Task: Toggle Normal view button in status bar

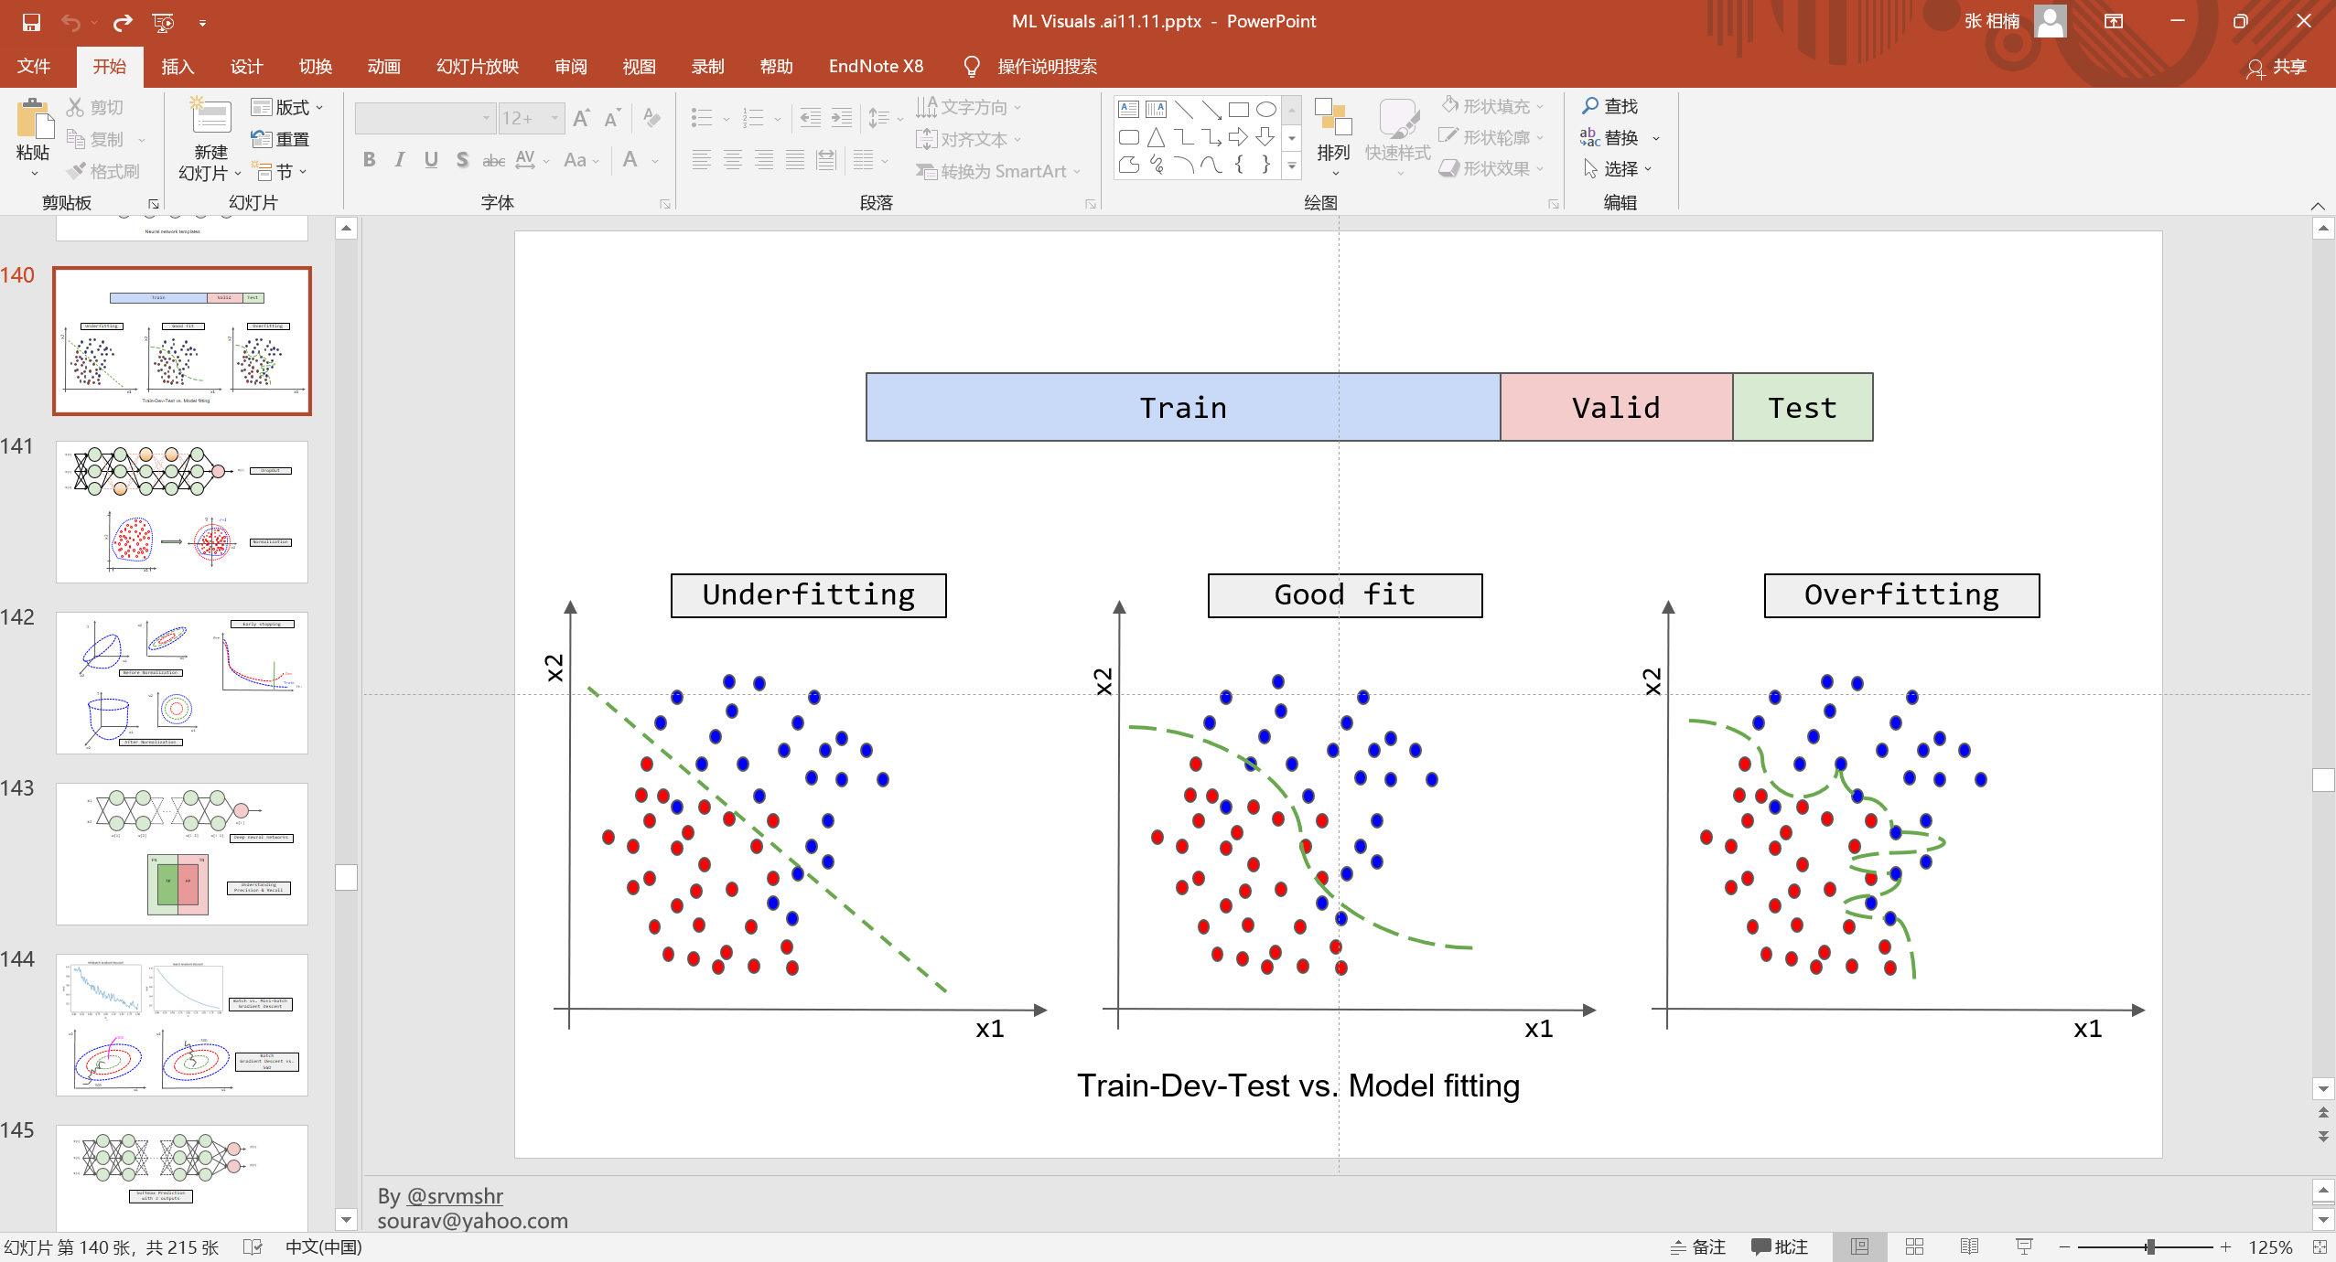Action: (1859, 1246)
